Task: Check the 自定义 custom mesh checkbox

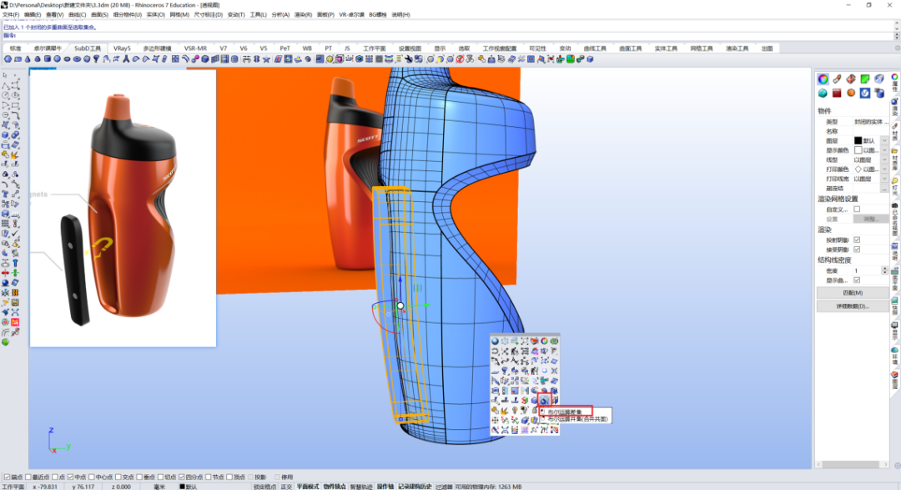Action: pyautogui.click(x=857, y=210)
